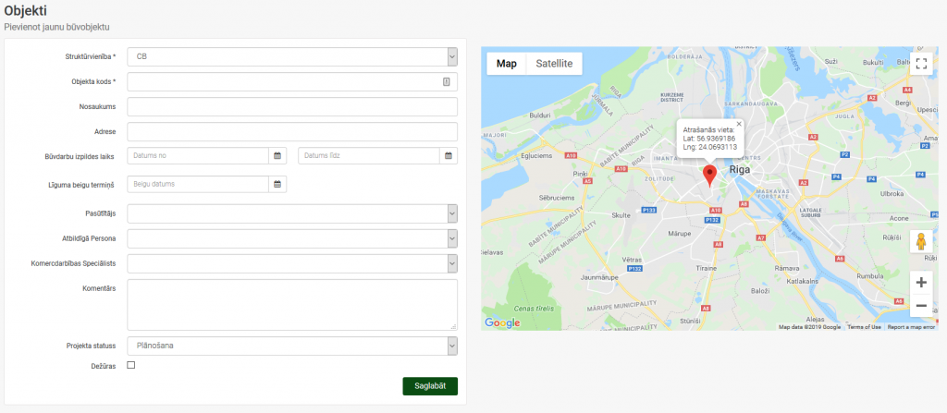Open calendar for Datums no field

277,156
